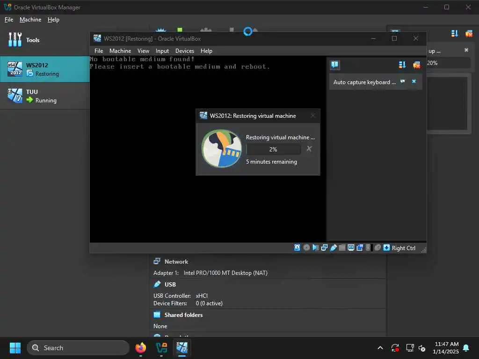The height and width of the screenshot is (359, 479).
Task: Click the shared folders status icon
Action: pos(342,248)
